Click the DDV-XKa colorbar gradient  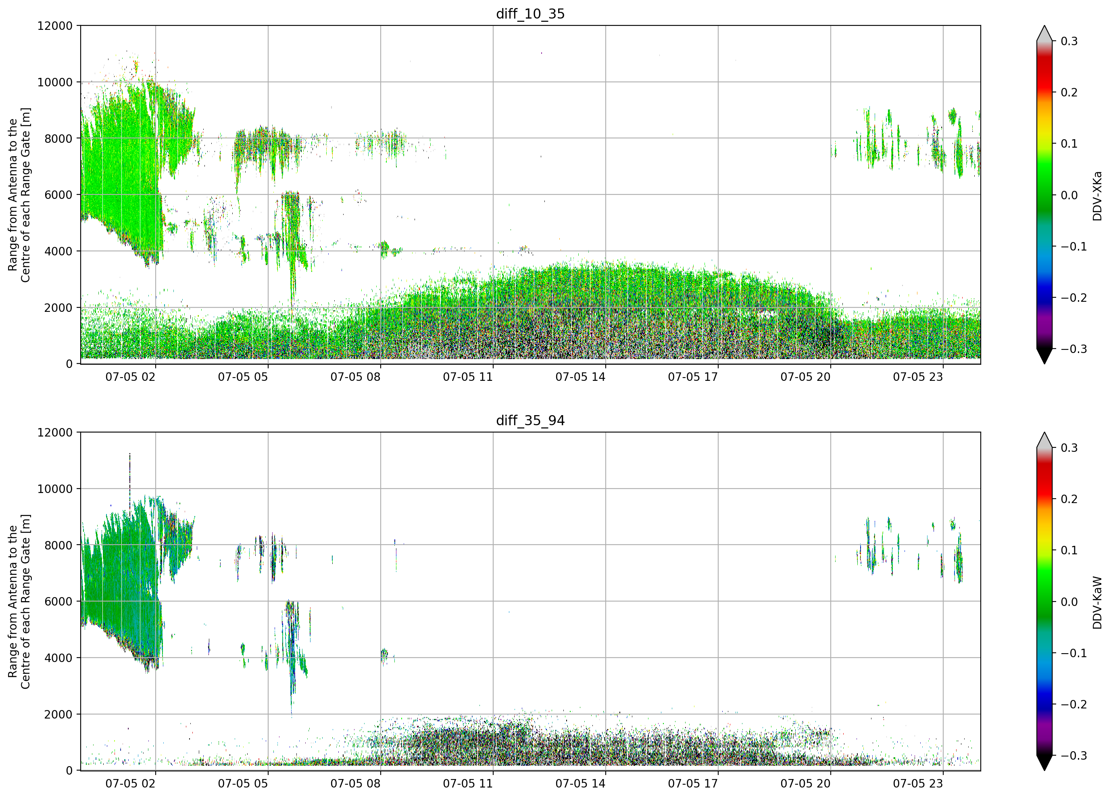pos(1044,194)
